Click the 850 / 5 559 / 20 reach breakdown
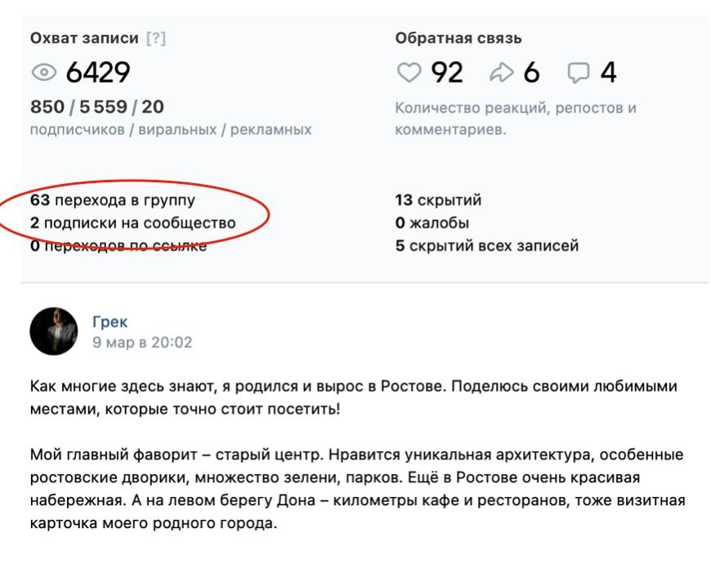The height and width of the screenshot is (569, 711). 97,107
